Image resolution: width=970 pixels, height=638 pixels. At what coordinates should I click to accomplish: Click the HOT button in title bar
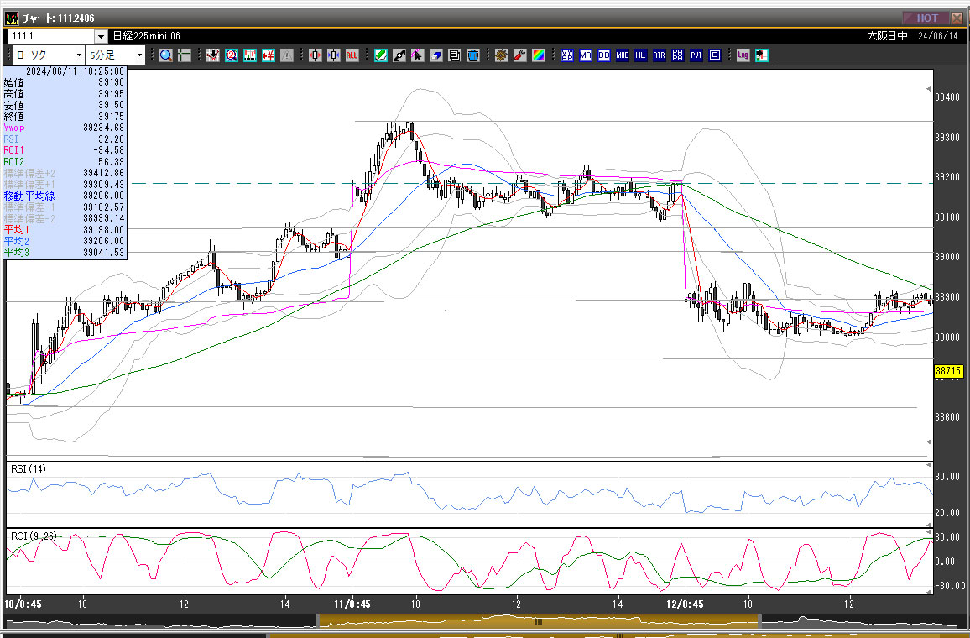(925, 18)
